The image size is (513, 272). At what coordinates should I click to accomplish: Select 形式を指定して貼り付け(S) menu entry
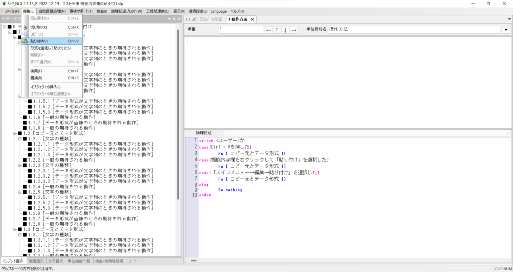pyautogui.click(x=52, y=48)
